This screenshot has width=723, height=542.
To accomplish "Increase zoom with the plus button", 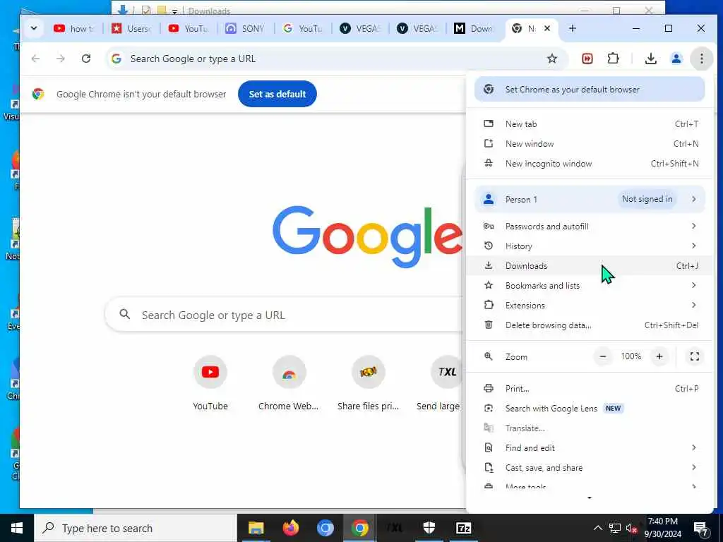I will click(659, 356).
